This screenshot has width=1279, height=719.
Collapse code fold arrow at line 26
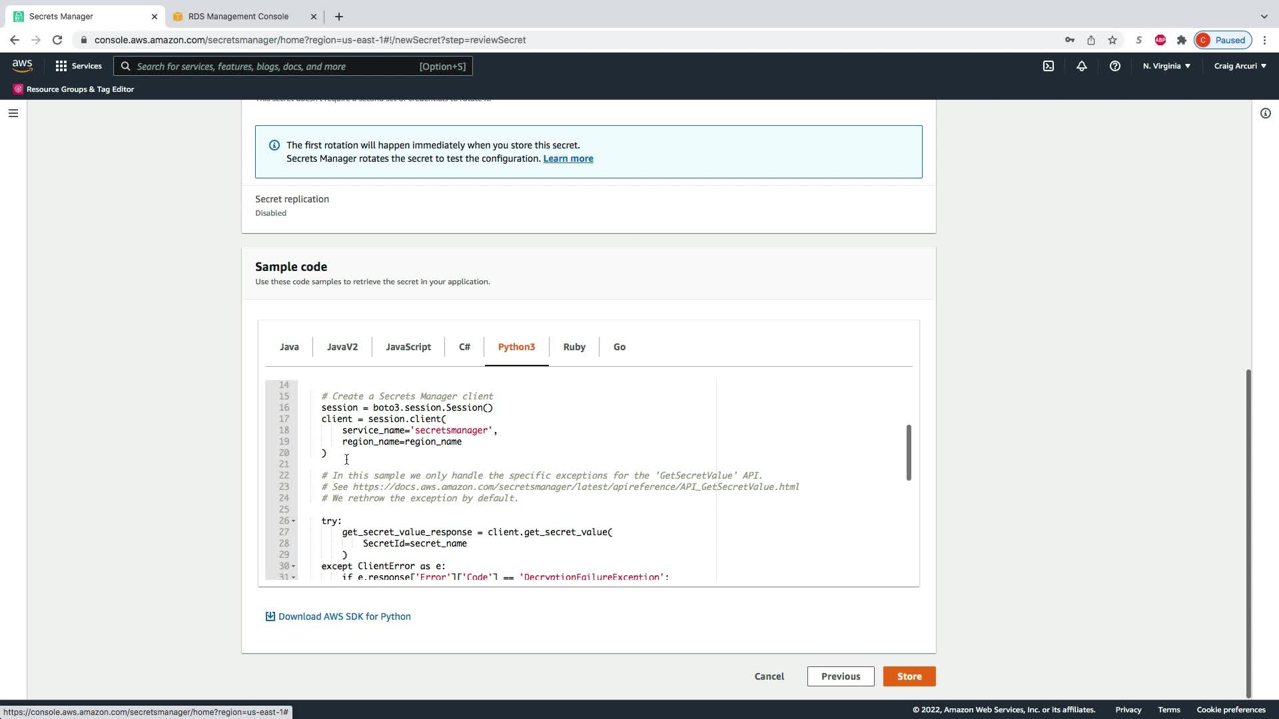click(x=293, y=521)
